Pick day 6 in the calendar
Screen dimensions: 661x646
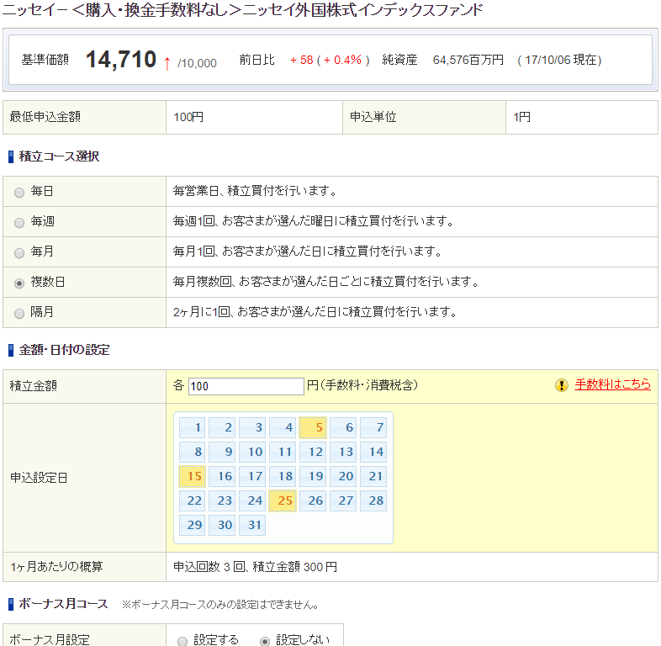[x=343, y=427]
